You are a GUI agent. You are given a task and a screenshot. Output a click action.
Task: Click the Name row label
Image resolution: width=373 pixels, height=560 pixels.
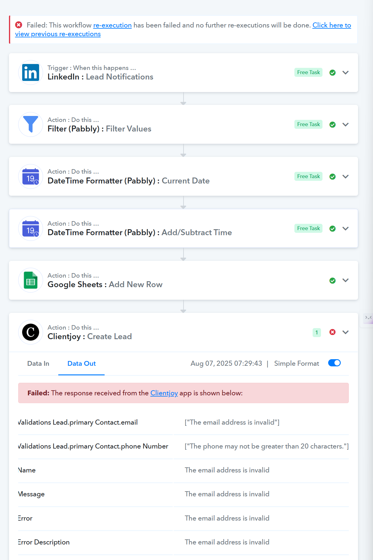(x=27, y=470)
